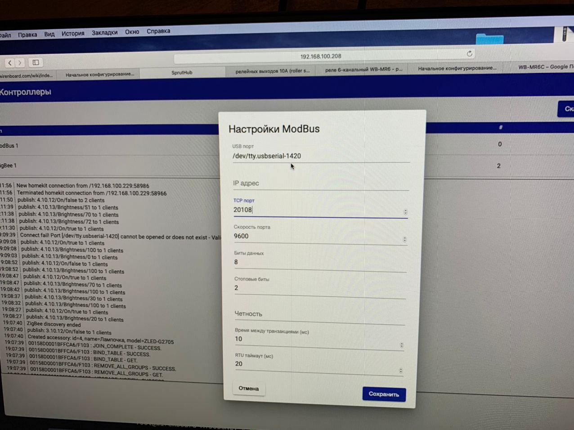The height and width of the screenshot is (430, 574).
Task: Click the Биты данных field
Action: [320, 262]
